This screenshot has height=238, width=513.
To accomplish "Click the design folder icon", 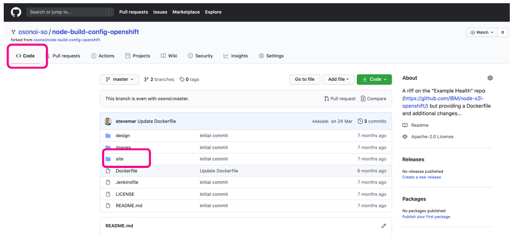I will 108,135.
